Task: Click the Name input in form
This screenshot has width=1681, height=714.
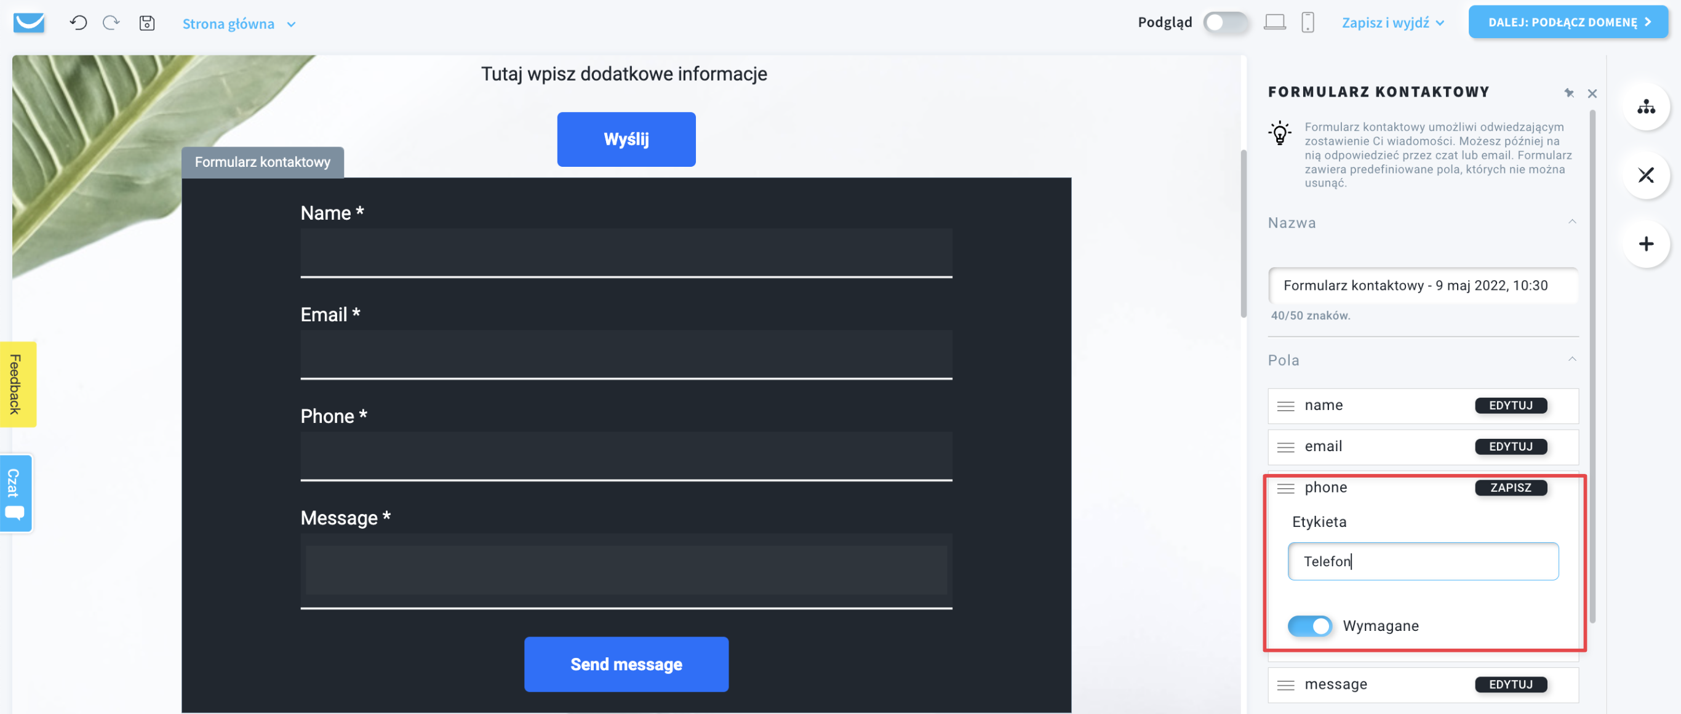Action: coord(626,252)
